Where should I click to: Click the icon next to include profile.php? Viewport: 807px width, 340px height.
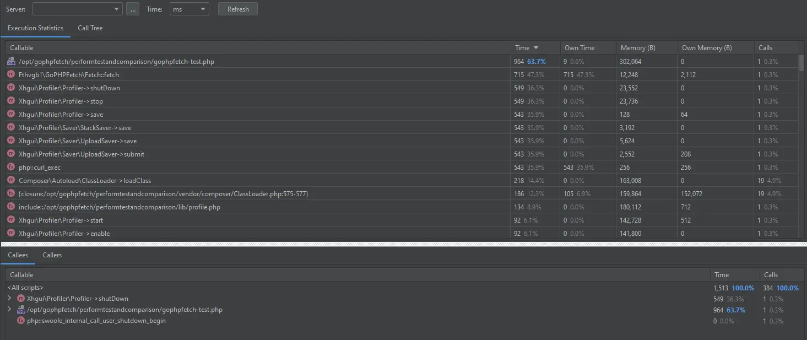point(11,207)
